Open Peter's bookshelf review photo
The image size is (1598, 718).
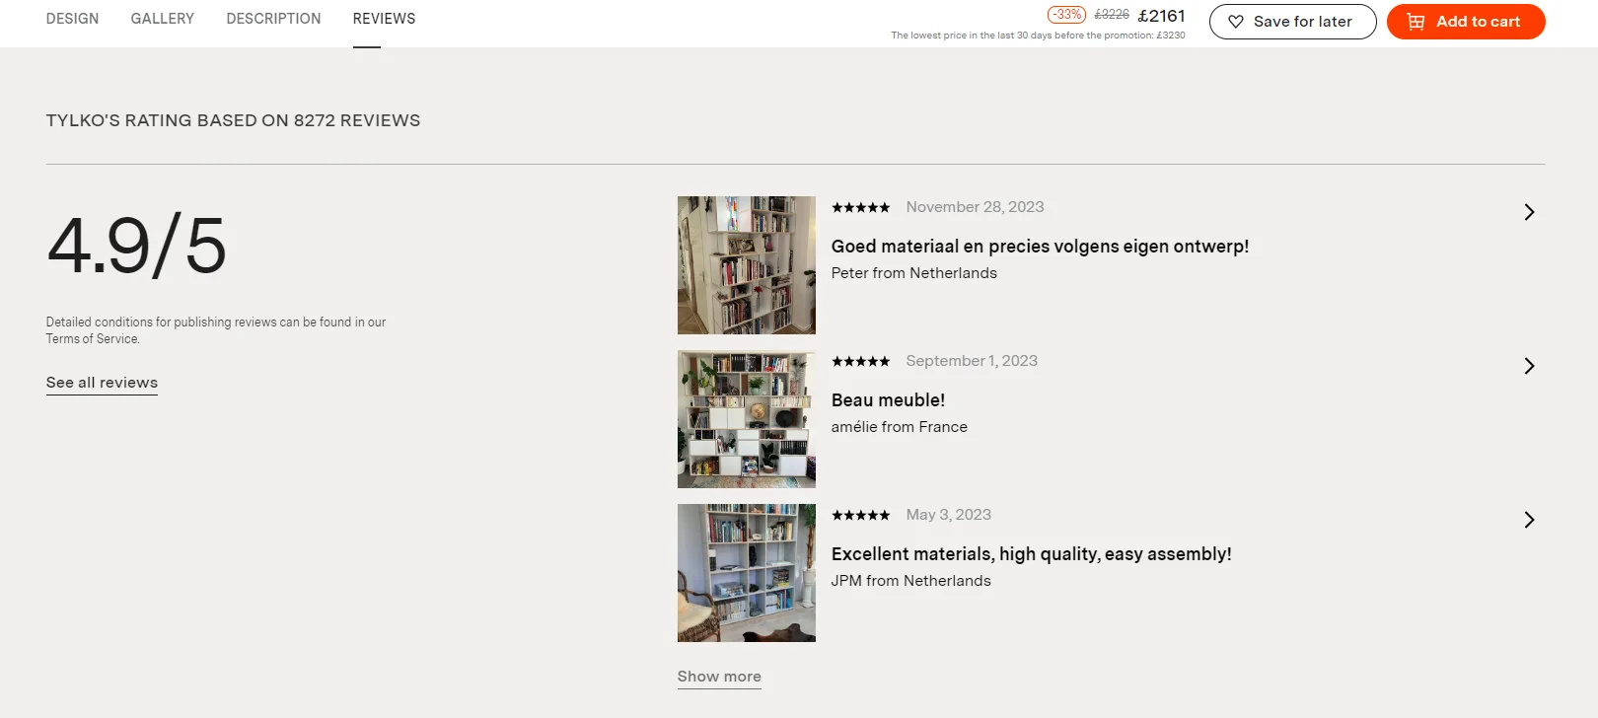747,265
